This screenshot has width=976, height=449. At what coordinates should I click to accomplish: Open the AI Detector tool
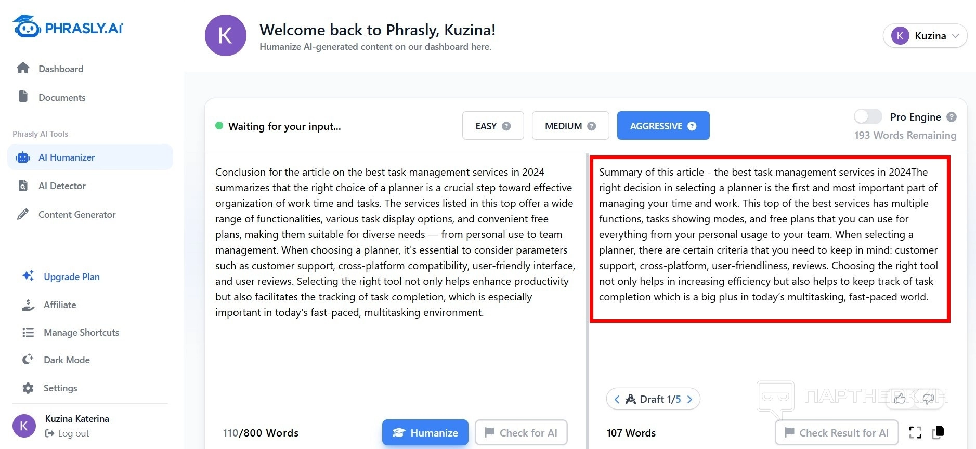[x=62, y=186]
